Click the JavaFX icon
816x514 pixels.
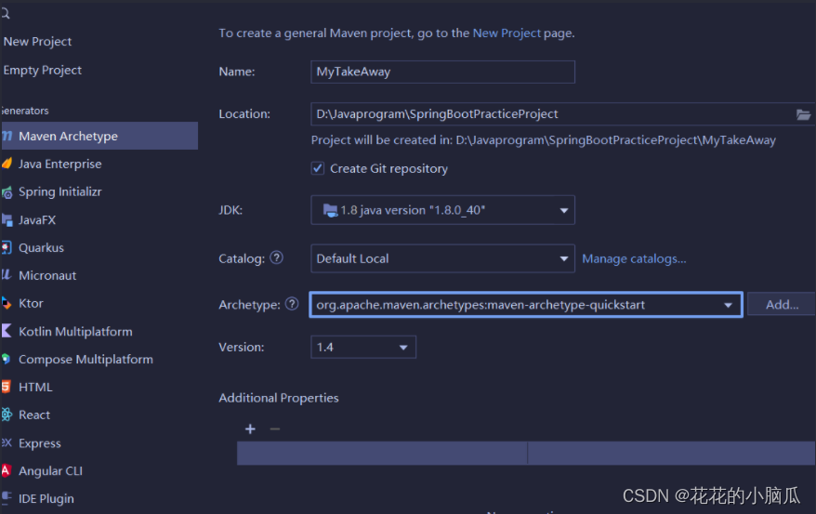click(x=7, y=220)
